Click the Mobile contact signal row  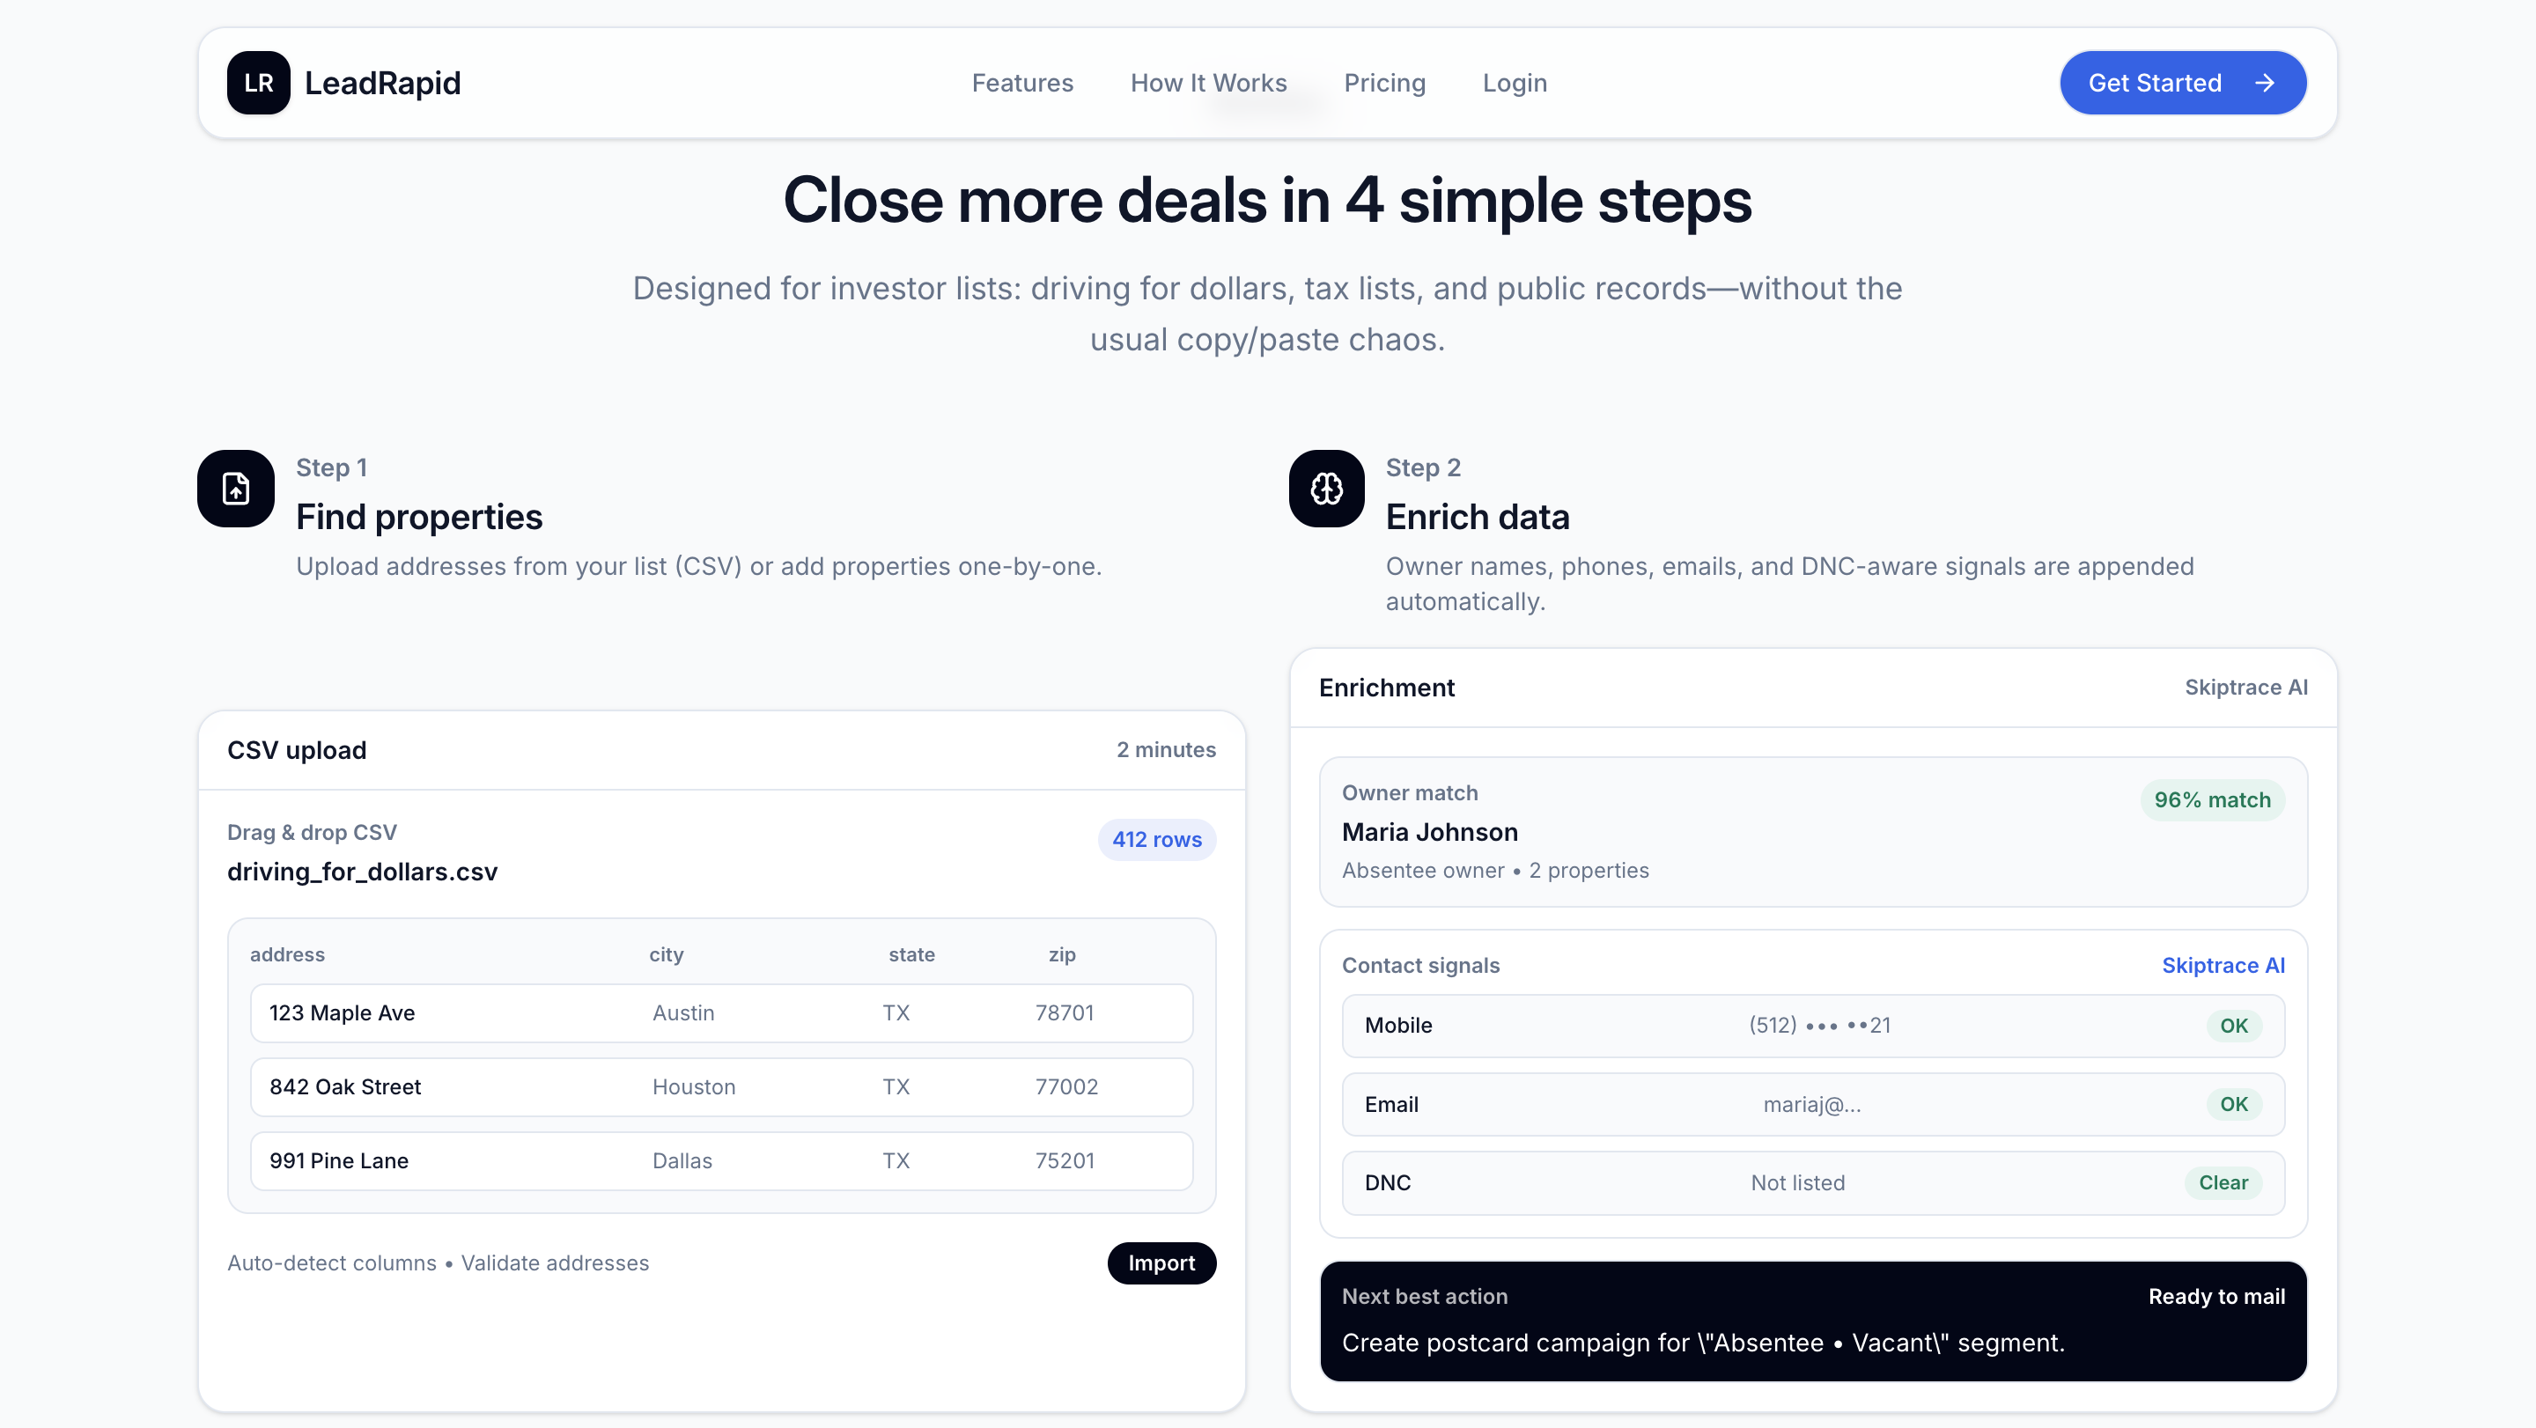coord(1811,1026)
